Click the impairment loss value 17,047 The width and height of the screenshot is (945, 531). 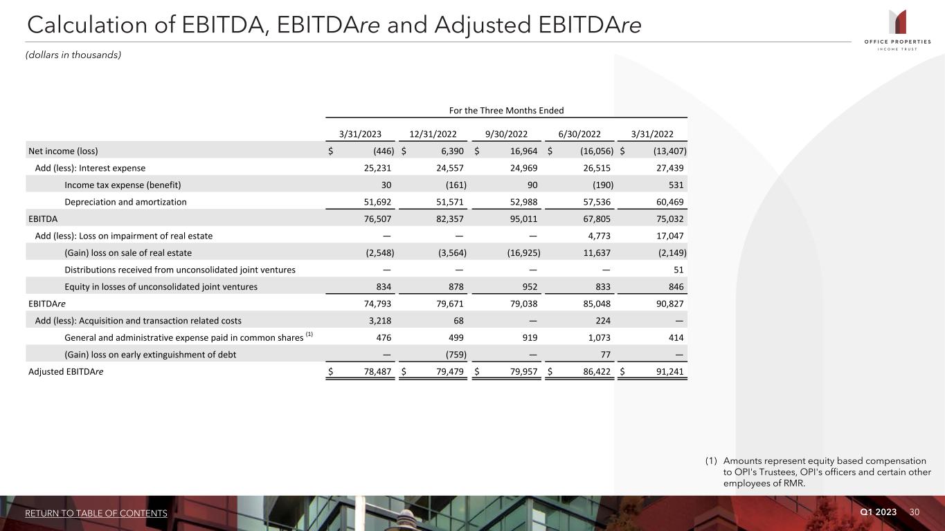pos(668,236)
